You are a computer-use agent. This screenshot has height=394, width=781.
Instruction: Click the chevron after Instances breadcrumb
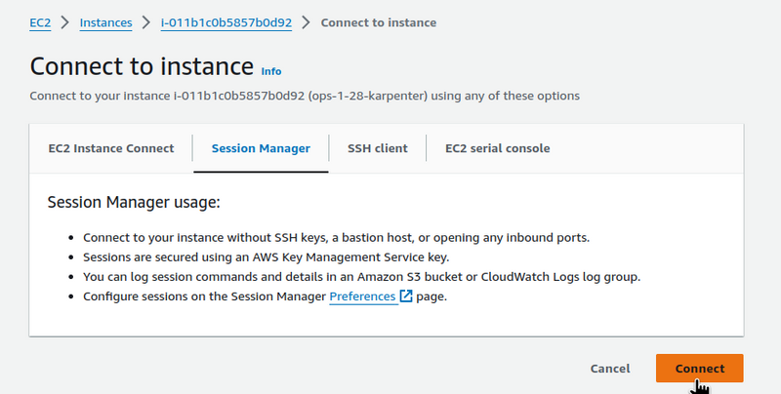click(x=145, y=22)
